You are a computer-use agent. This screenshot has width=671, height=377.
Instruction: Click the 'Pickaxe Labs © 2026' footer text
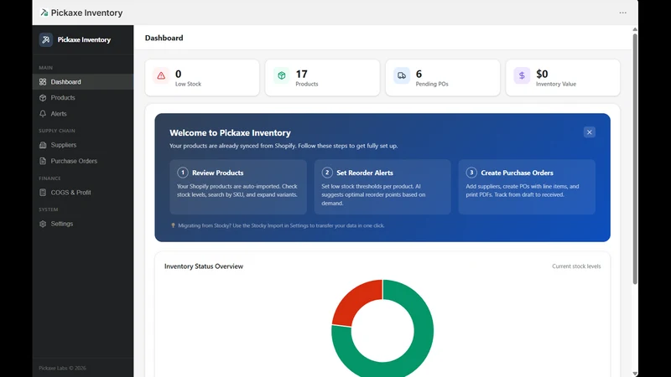(x=62, y=368)
